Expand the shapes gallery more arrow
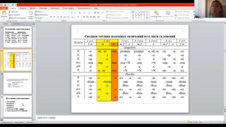Viewport: 226px width, 127px height. [x=150, y=18]
